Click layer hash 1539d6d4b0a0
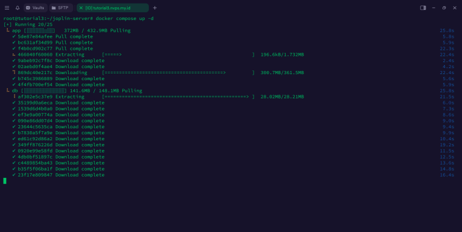462x232 pixels. click(x=35, y=109)
